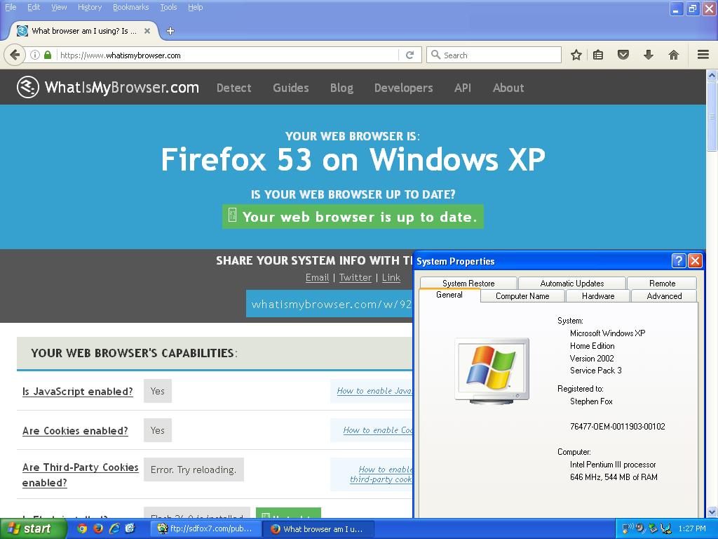The image size is (718, 539).
Task: Switch to the Advanced tab
Action: pyautogui.click(x=664, y=296)
